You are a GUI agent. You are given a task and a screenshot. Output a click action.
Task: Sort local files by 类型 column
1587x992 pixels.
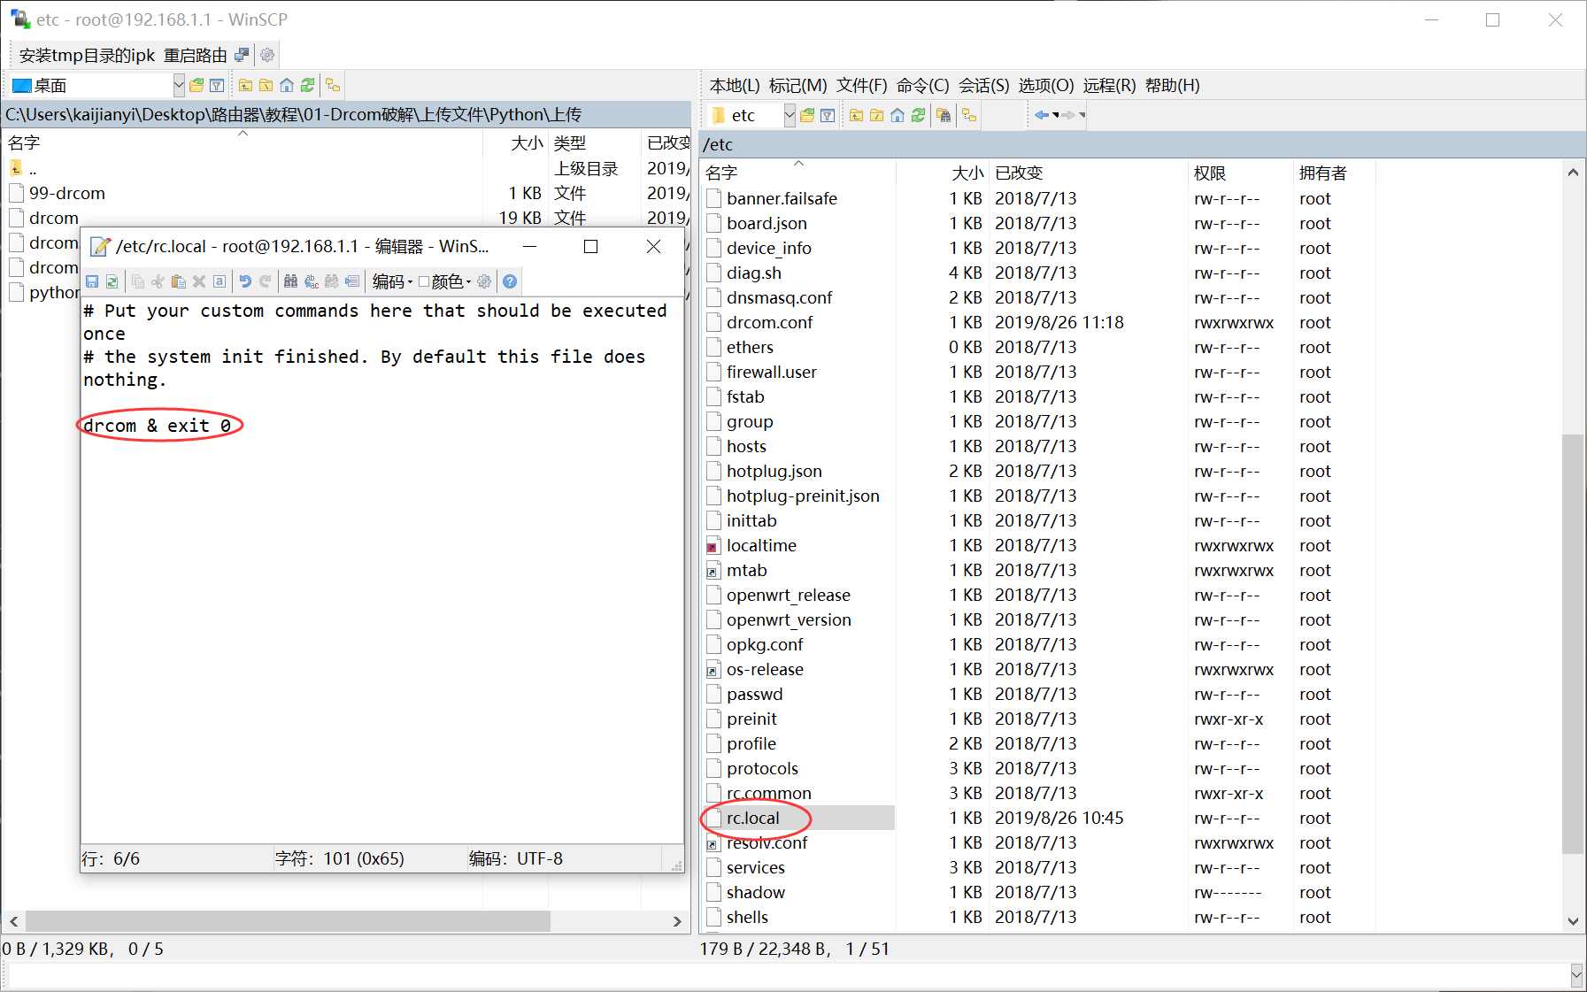pyautogui.click(x=594, y=142)
